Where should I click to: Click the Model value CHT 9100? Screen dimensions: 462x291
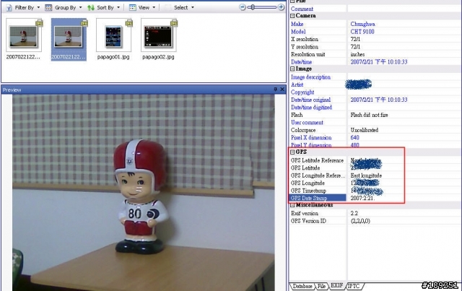click(362, 32)
